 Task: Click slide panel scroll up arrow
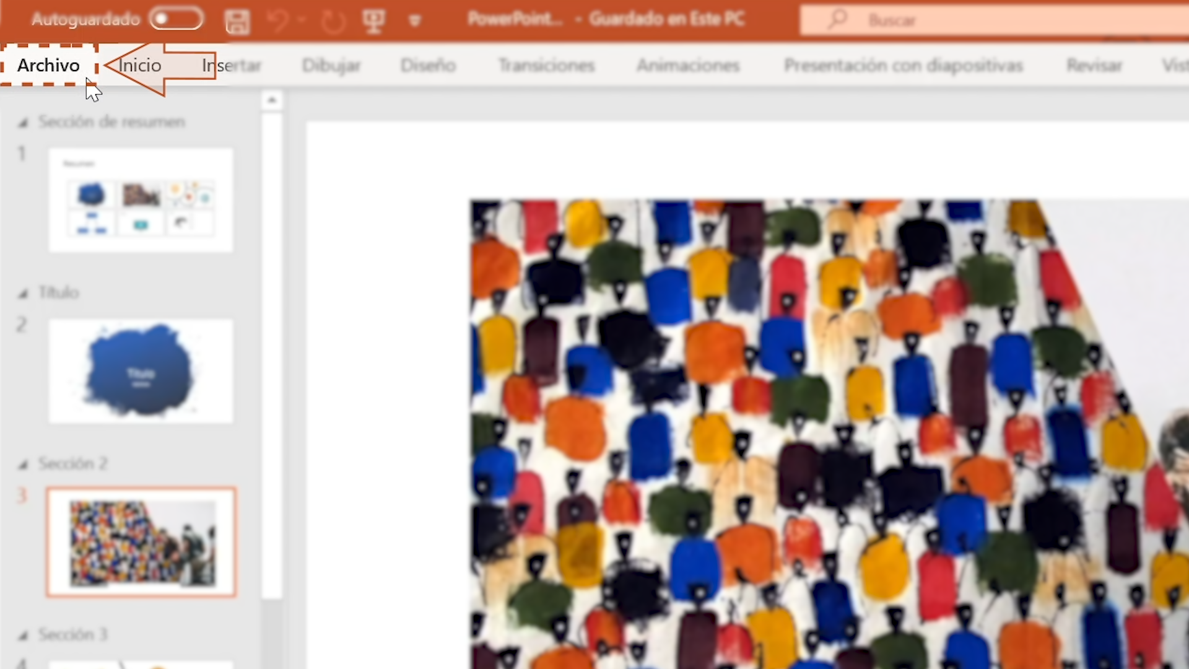point(271,100)
